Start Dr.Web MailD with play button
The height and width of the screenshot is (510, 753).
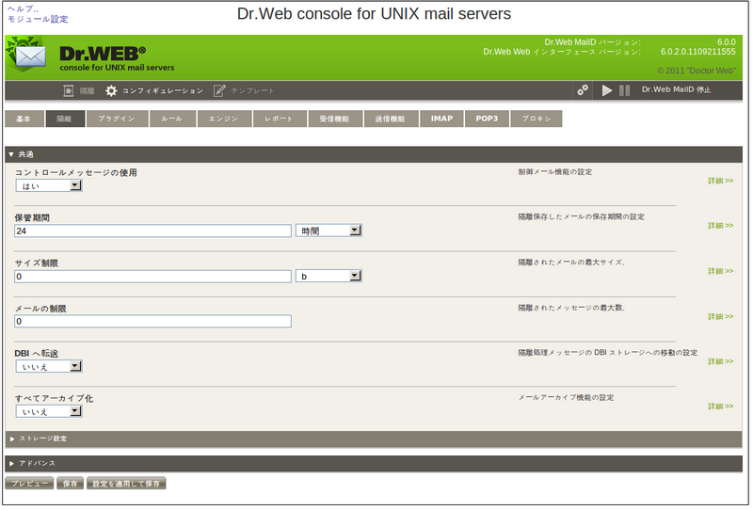pos(607,90)
